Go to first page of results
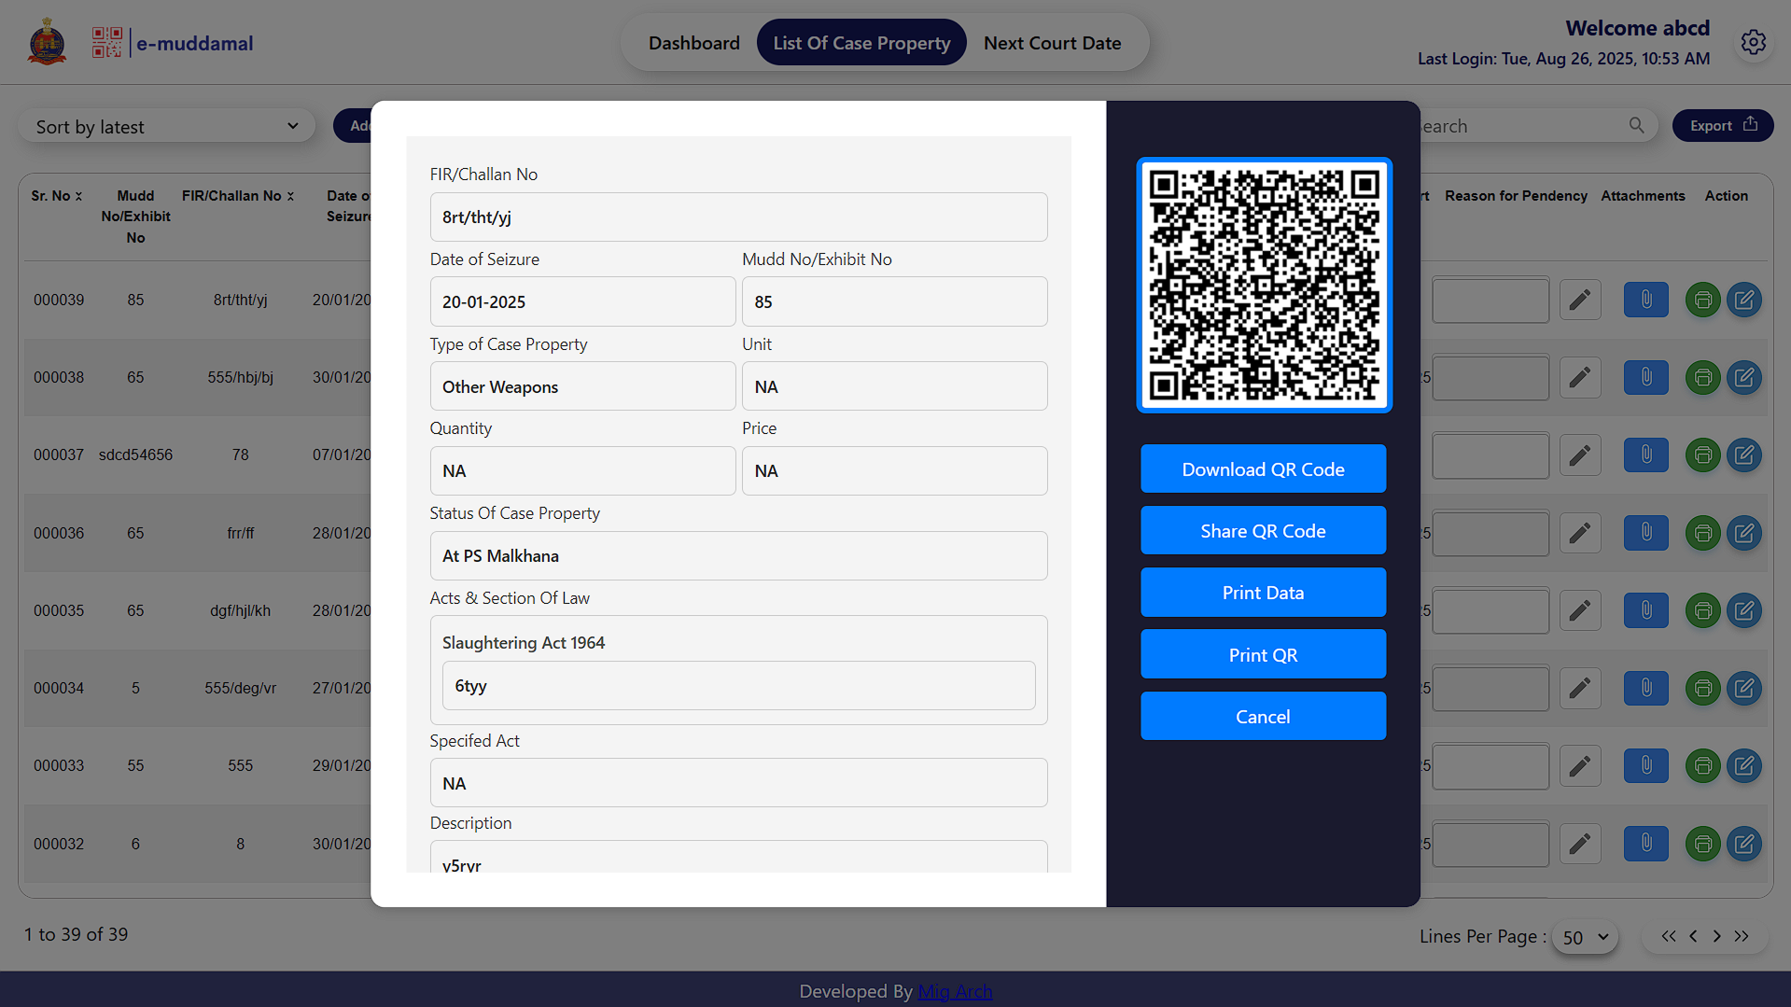 pyautogui.click(x=1668, y=936)
